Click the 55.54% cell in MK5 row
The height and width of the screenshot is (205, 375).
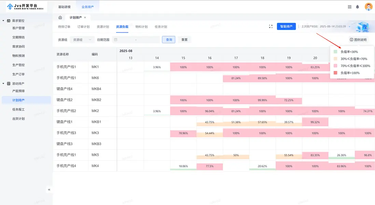tap(289, 155)
